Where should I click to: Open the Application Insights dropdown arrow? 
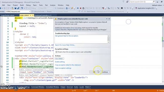(155, 8)
